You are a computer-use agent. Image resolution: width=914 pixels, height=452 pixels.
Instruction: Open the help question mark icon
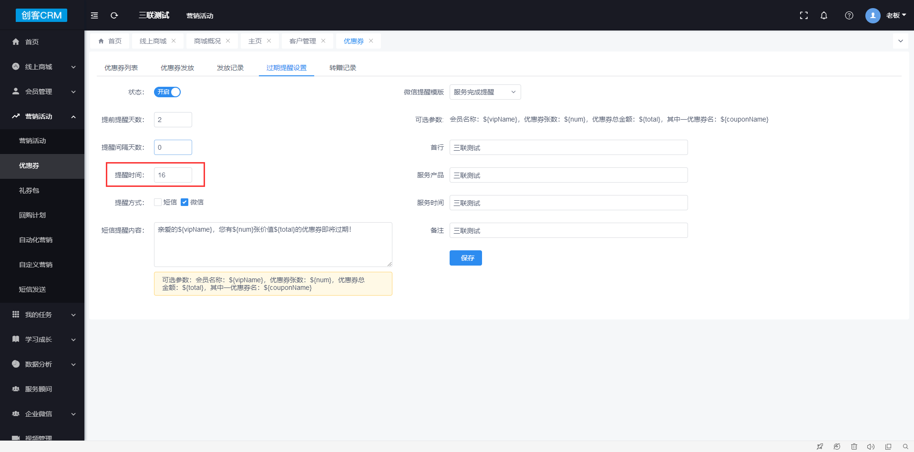coord(849,15)
